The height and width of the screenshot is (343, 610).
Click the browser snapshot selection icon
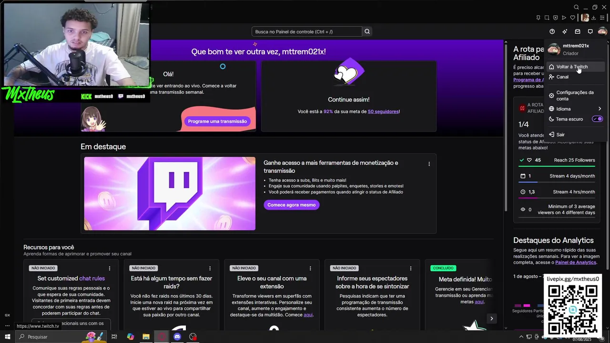[x=547, y=18]
